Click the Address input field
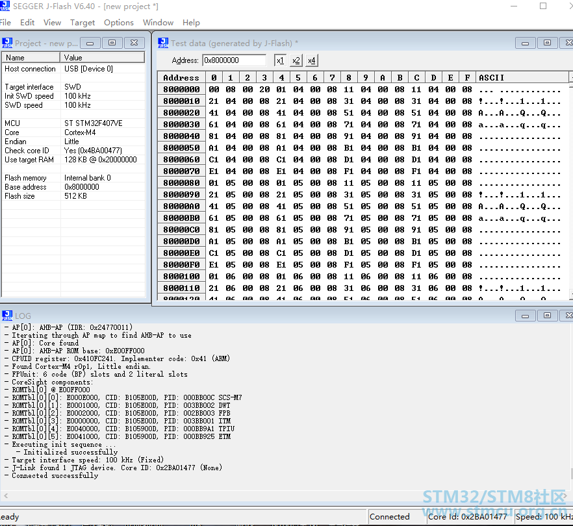This screenshot has height=526, width=573. coord(235,60)
